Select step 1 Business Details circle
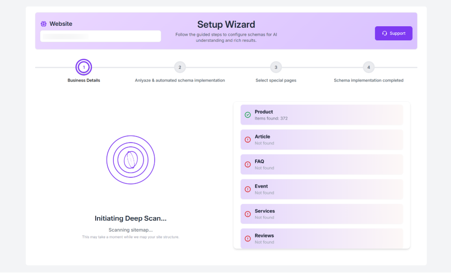 (x=84, y=68)
